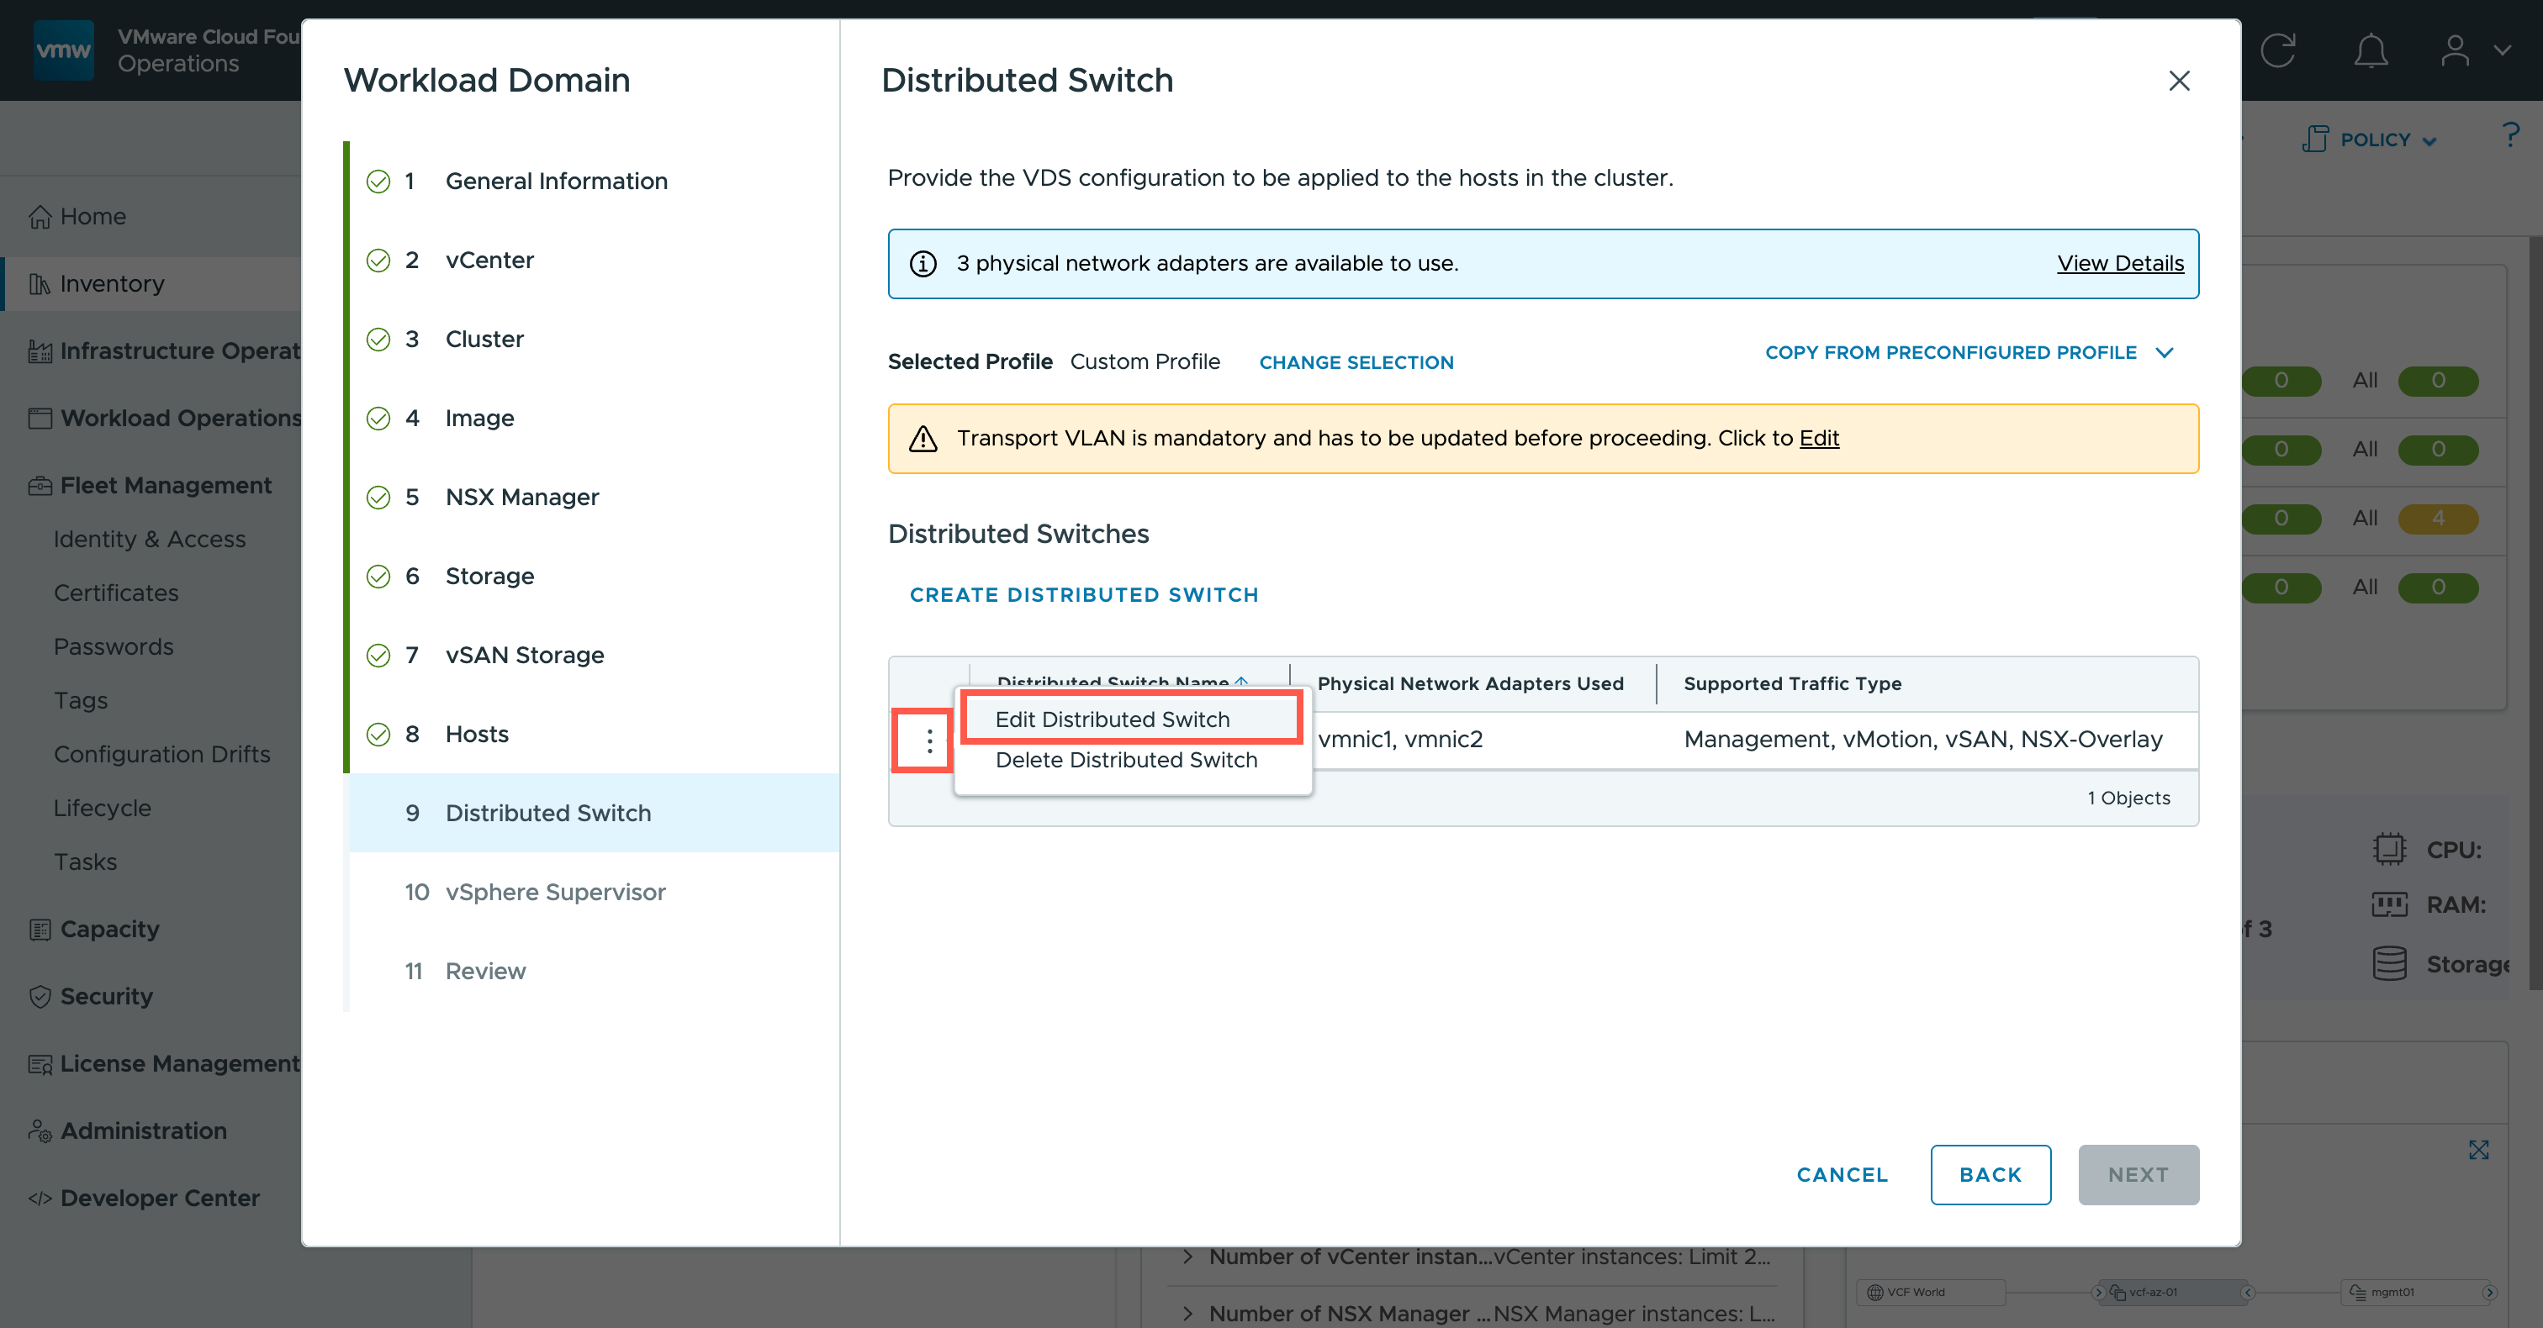Go to General Information wizard step

556,181
